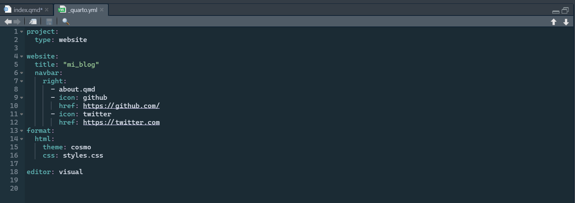Open the https://github.com/ link
Image resolution: width=575 pixels, height=203 pixels.
click(121, 106)
